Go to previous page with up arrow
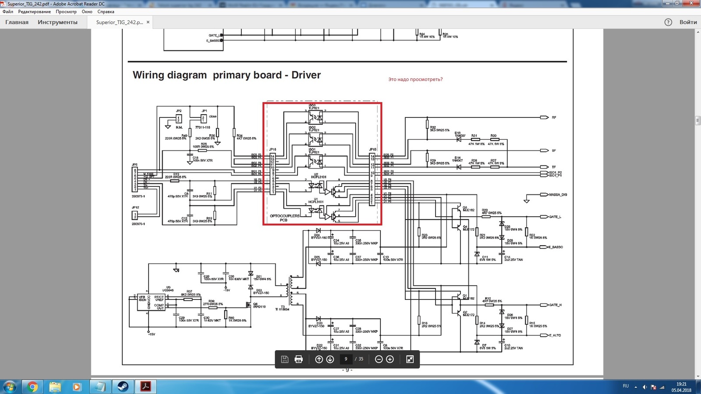Image resolution: width=701 pixels, height=394 pixels. tap(319, 359)
